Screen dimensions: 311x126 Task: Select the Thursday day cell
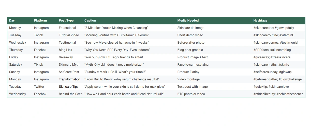(16, 50)
